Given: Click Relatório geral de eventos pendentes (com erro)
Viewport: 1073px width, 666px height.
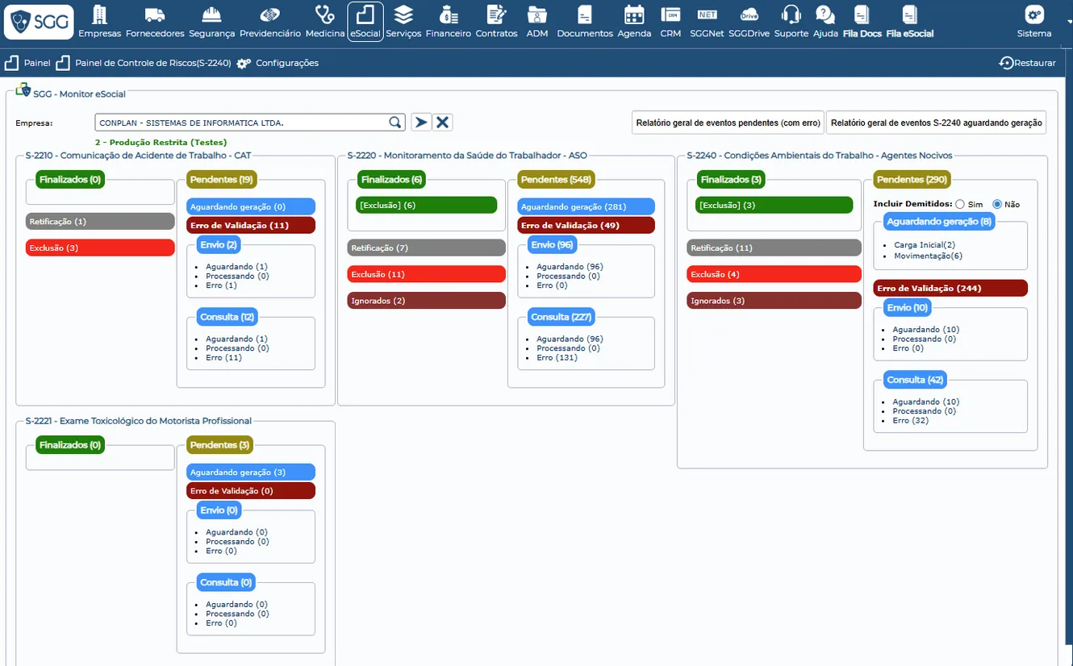Looking at the screenshot, I should coord(728,123).
